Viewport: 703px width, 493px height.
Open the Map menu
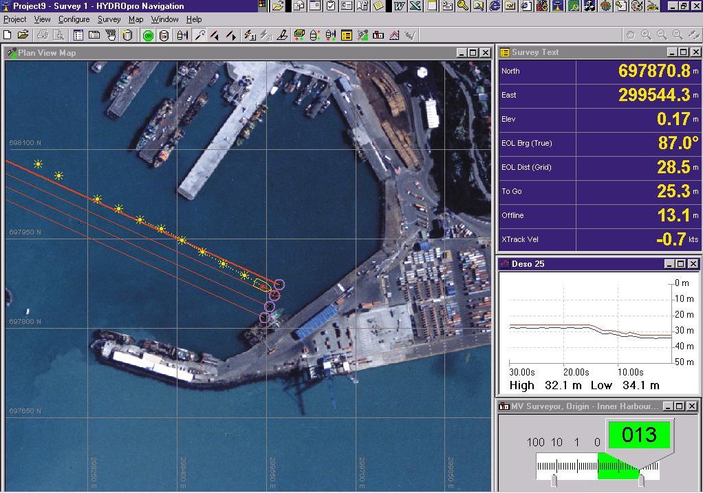(x=136, y=19)
